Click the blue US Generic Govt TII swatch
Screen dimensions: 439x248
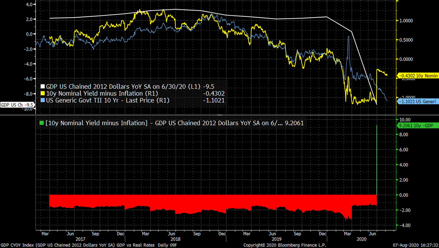(42, 100)
